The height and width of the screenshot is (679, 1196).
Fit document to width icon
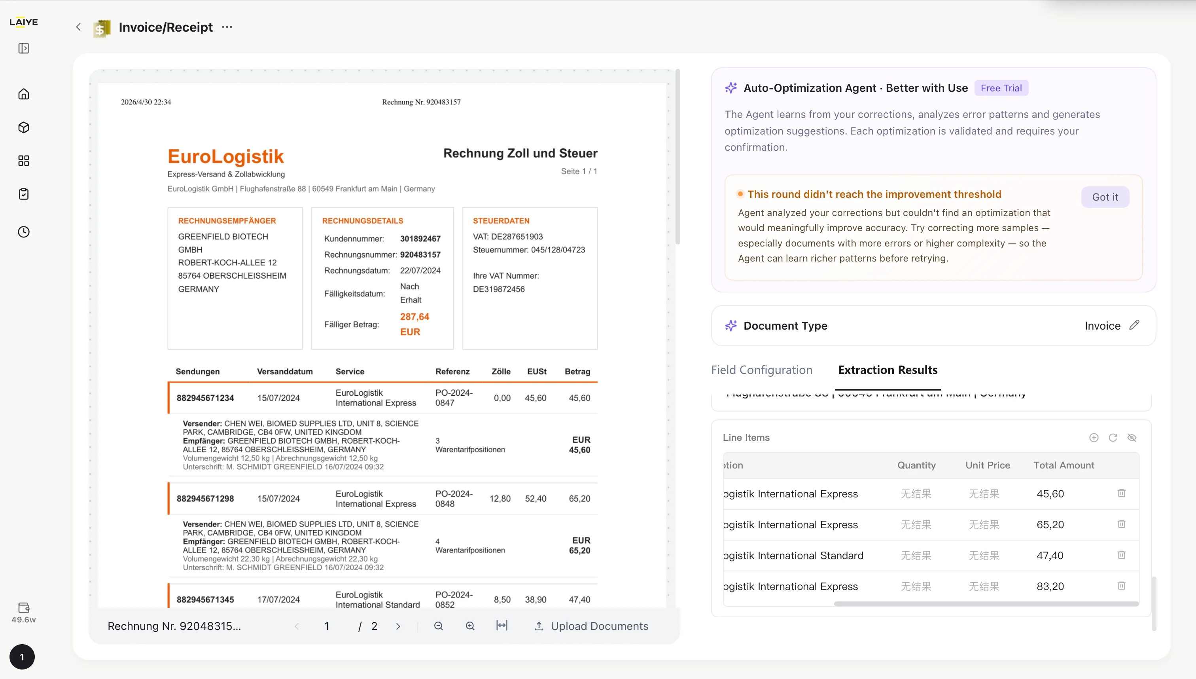[501, 625]
